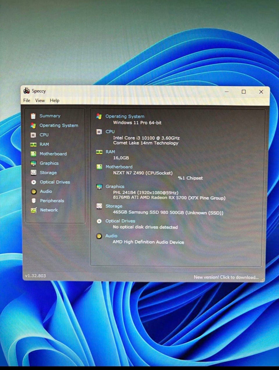279x370 pixels.
Task: Grab the resize grip at window corner
Action: click(263, 280)
